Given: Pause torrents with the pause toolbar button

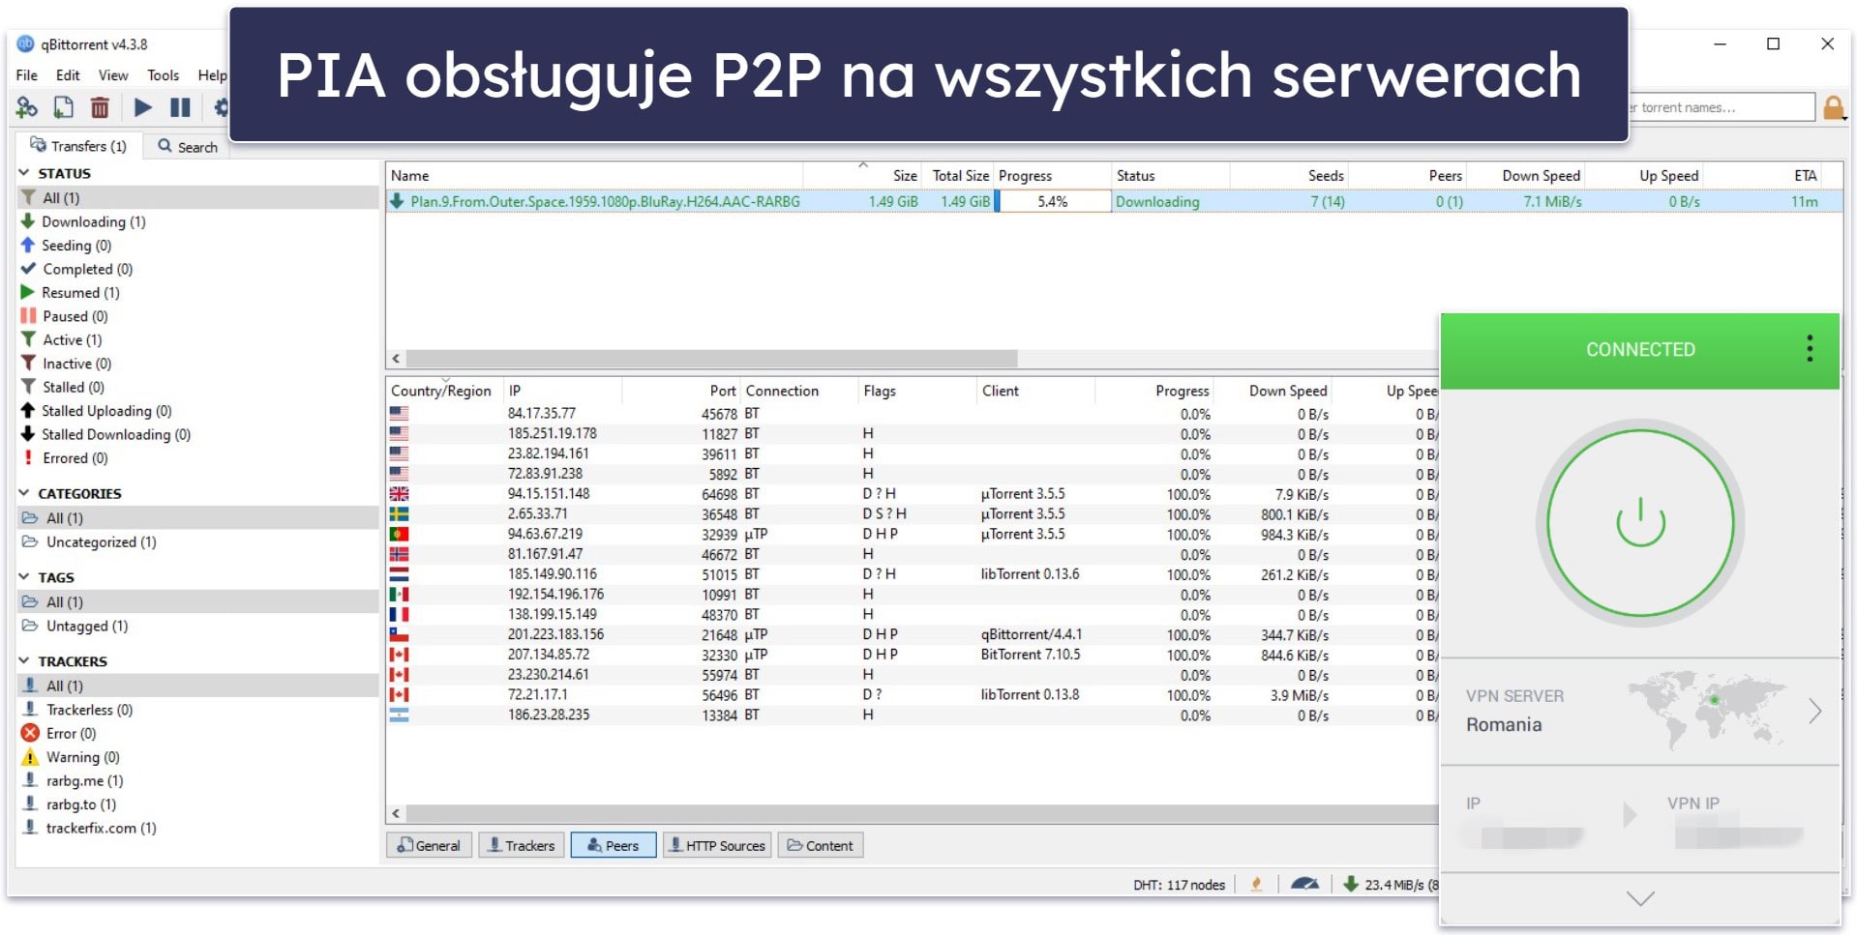Looking at the screenshot, I should click(x=180, y=107).
